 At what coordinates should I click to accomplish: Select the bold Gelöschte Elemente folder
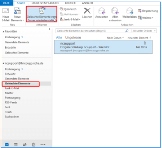18,83
